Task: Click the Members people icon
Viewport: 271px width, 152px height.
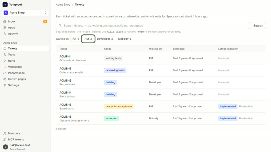Action: point(5,133)
